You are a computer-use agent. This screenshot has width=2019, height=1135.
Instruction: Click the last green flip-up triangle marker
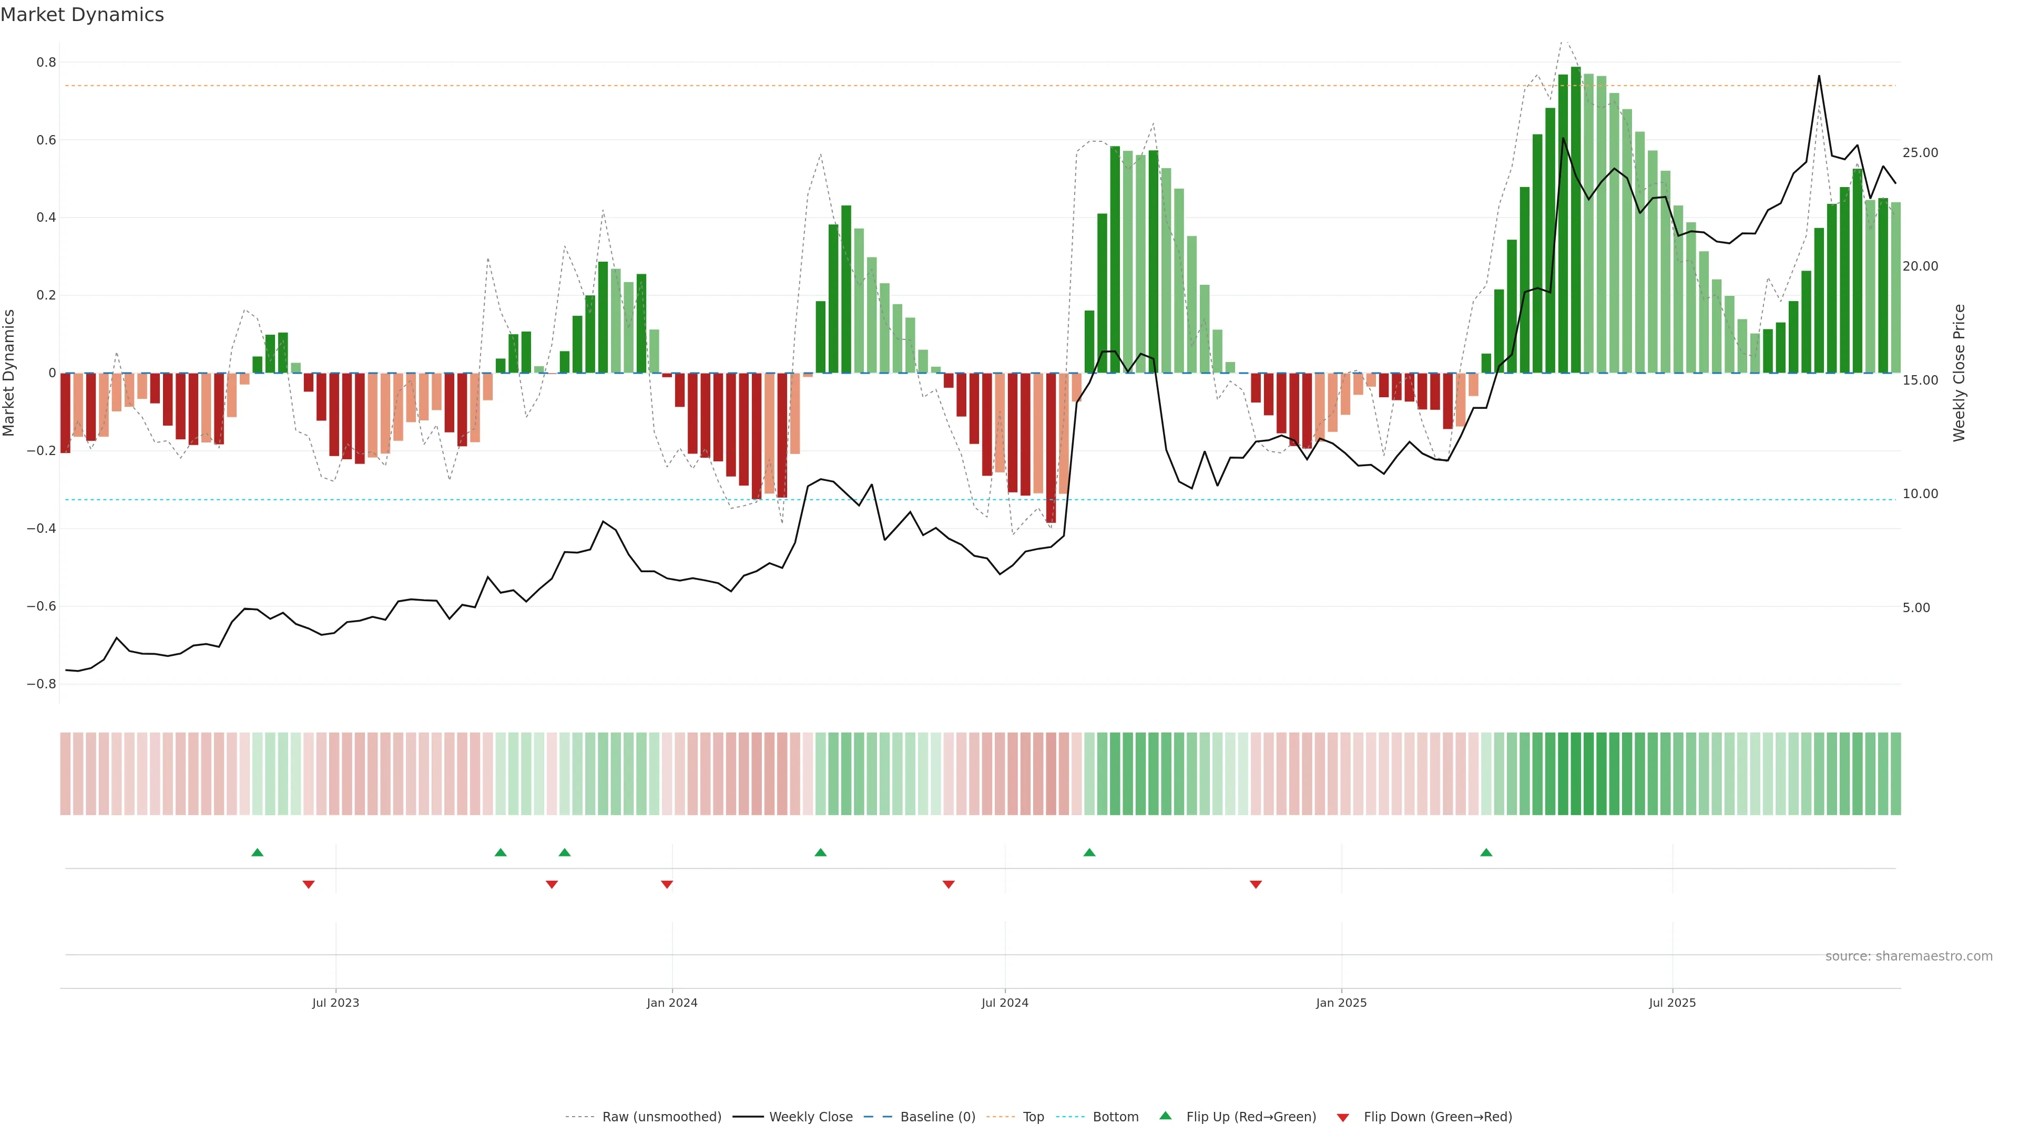1486,852
